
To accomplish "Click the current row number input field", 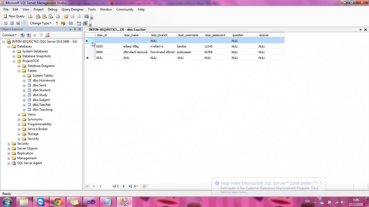I will [105, 186].
